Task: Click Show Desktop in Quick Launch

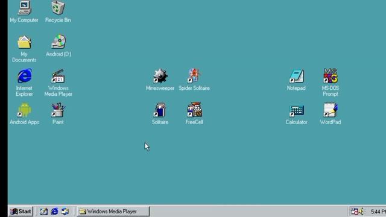Action: [x=44, y=212]
